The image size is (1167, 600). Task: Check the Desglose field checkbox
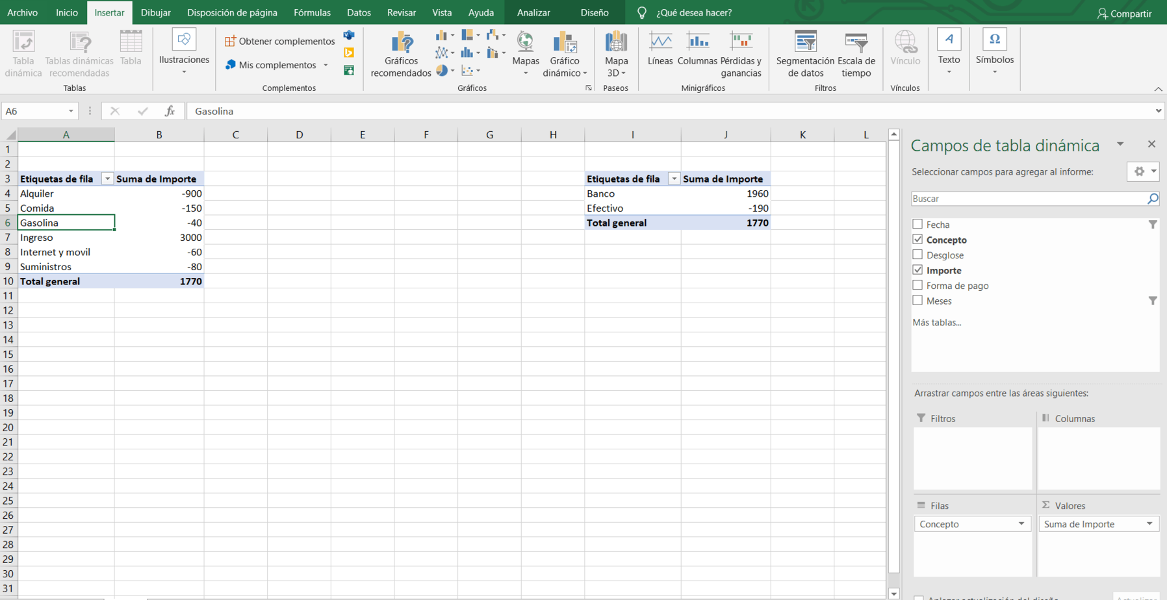pos(917,255)
